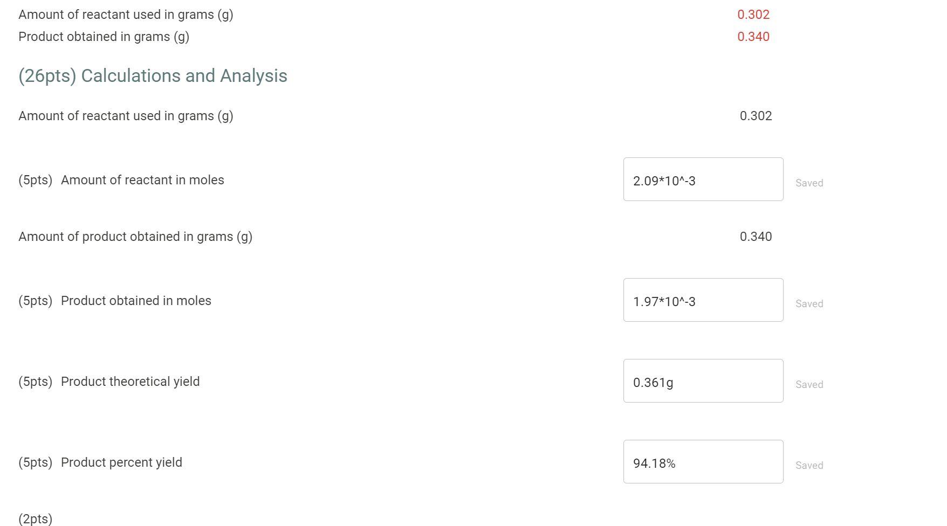Click the Saved label beside product moles
Screen dimensions: 947x526
809,303
